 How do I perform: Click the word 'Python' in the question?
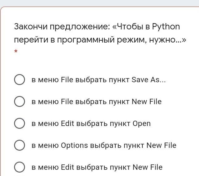click(x=166, y=27)
